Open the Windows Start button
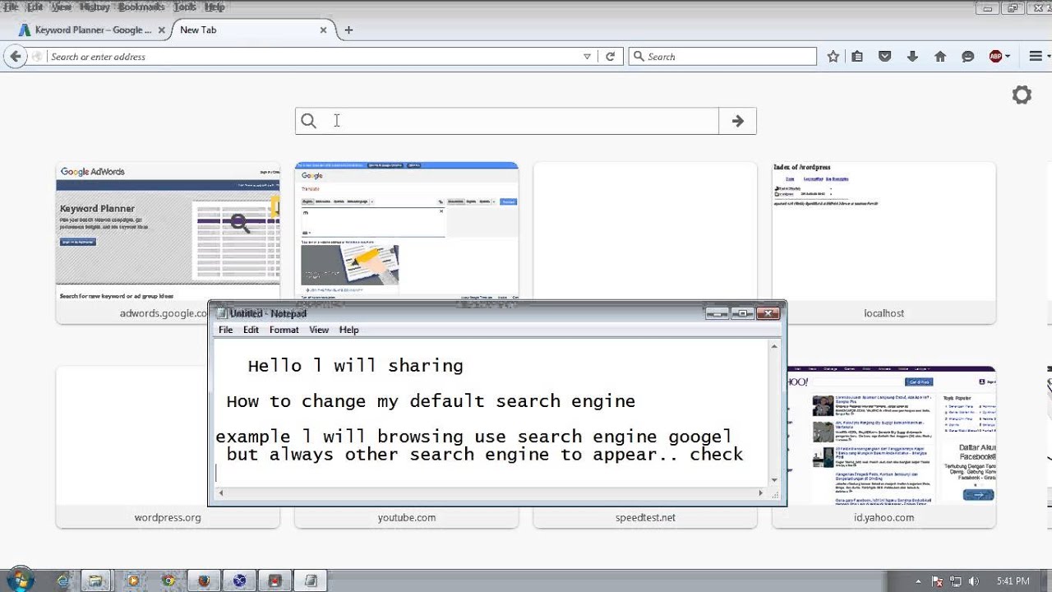The width and height of the screenshot is (1052, 592). (x=20, y=580)
